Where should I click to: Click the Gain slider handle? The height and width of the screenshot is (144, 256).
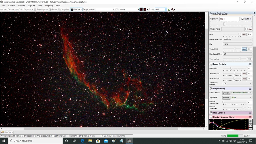tap(239, 34)
